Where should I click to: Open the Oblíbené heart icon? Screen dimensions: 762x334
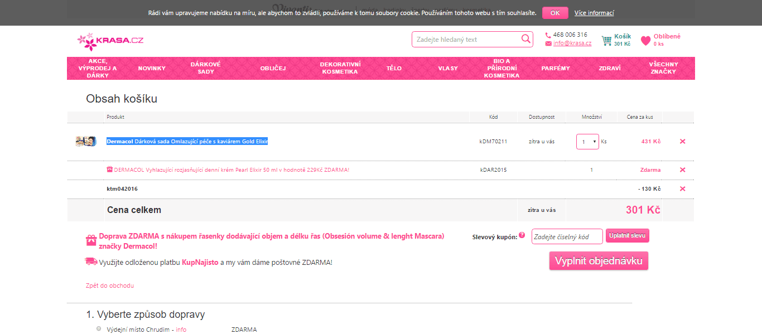[x=645, y=41]
